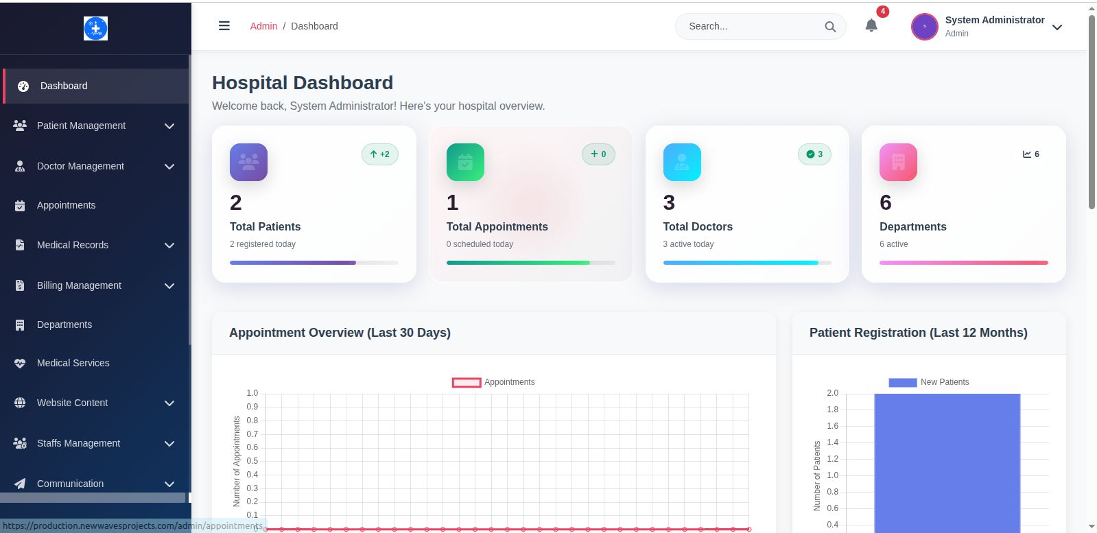The height and width of the screenshot is (533, 1097).
Task: Open the notifications bell
Action: point(871,26)
